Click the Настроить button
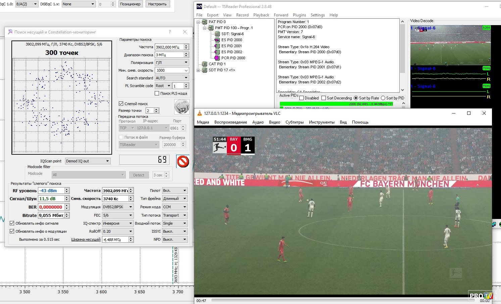The image size is (501, 304). [x=157, y=4]
